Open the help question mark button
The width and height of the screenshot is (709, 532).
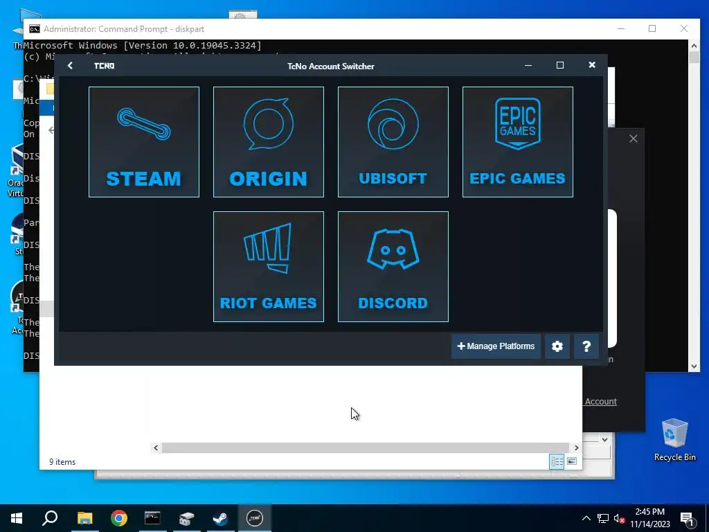586,346
